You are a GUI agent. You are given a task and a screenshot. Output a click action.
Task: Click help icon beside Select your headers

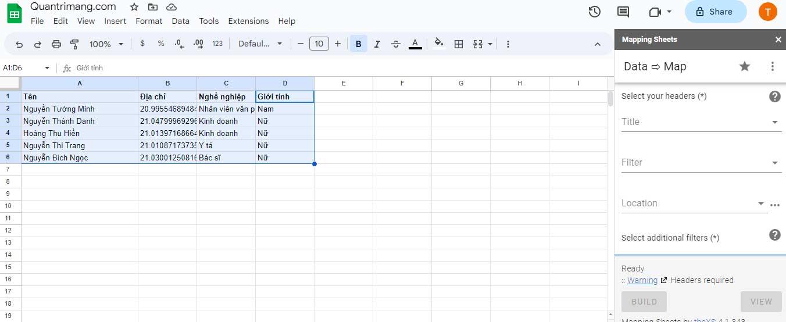click(x=774, y=96)
